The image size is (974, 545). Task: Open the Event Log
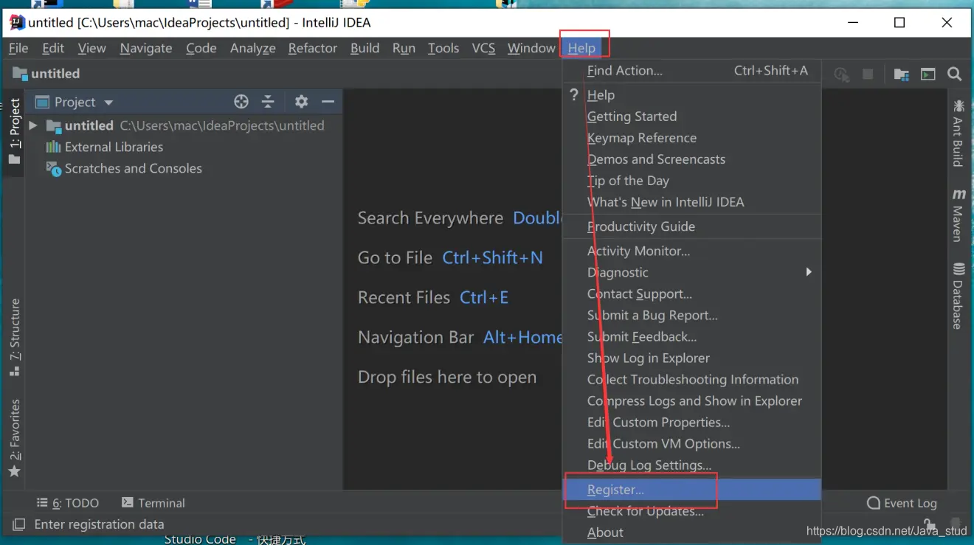pos(902,503)
